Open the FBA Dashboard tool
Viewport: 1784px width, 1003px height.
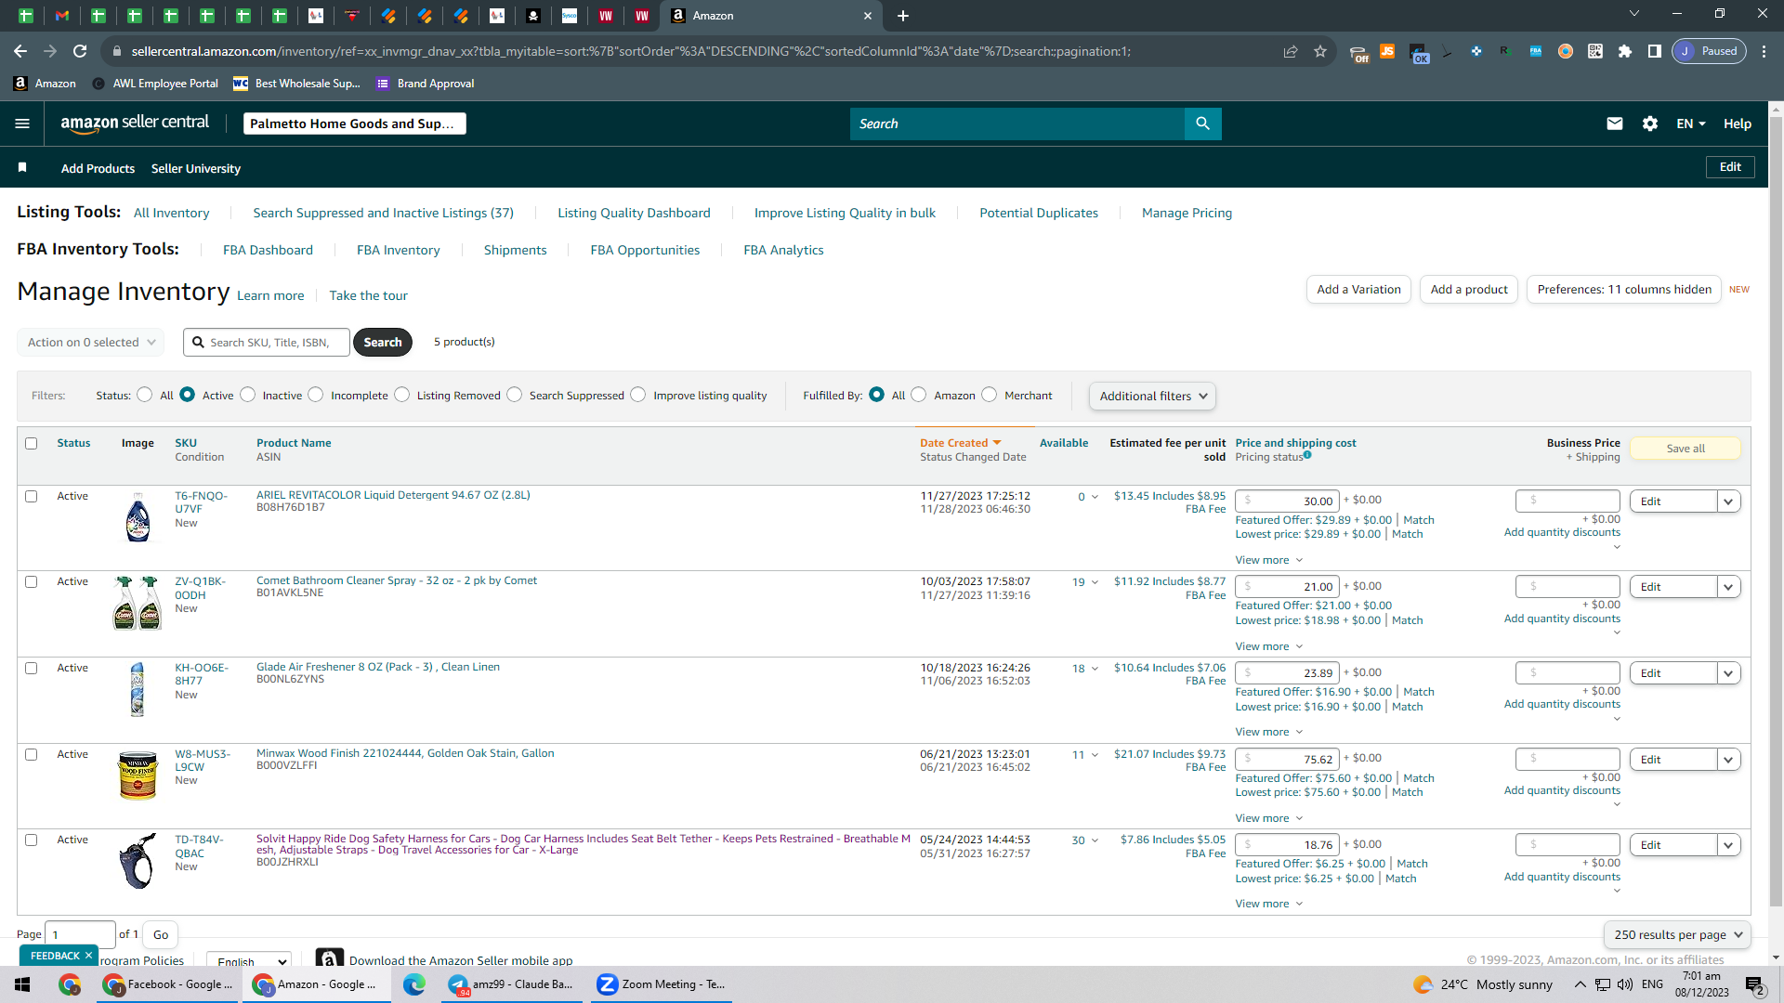[x=268, y=250]
